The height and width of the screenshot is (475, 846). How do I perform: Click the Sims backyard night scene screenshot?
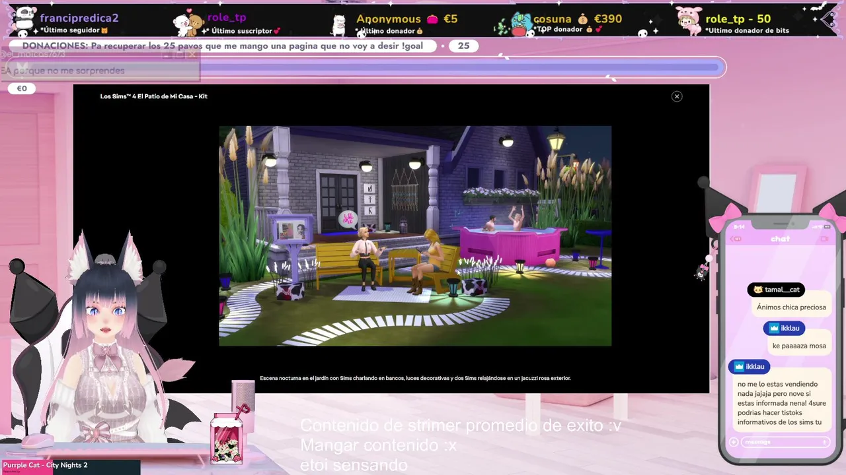(415, 236)
